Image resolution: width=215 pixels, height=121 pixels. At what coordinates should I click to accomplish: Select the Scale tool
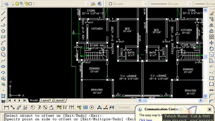[212, 54]
